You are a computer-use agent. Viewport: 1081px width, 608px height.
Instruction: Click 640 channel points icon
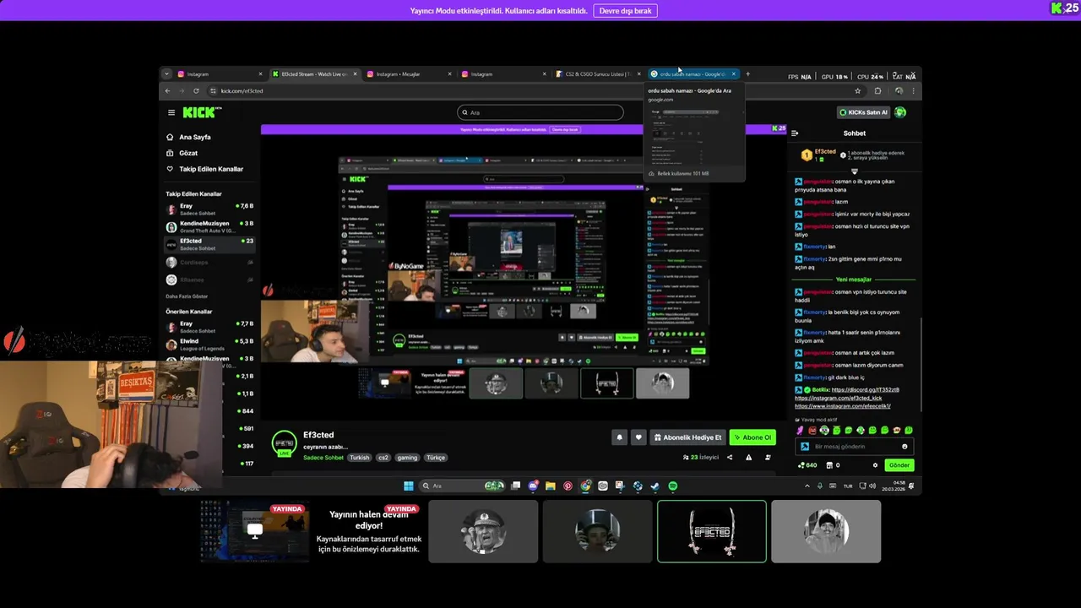click(x=807, y=465)
